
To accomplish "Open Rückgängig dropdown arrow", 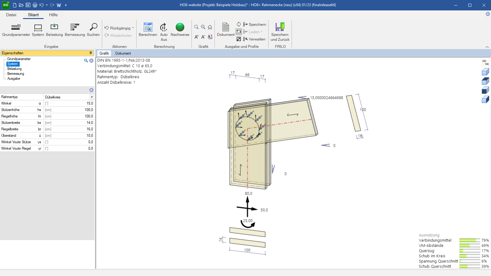I will tap(133, 28).
